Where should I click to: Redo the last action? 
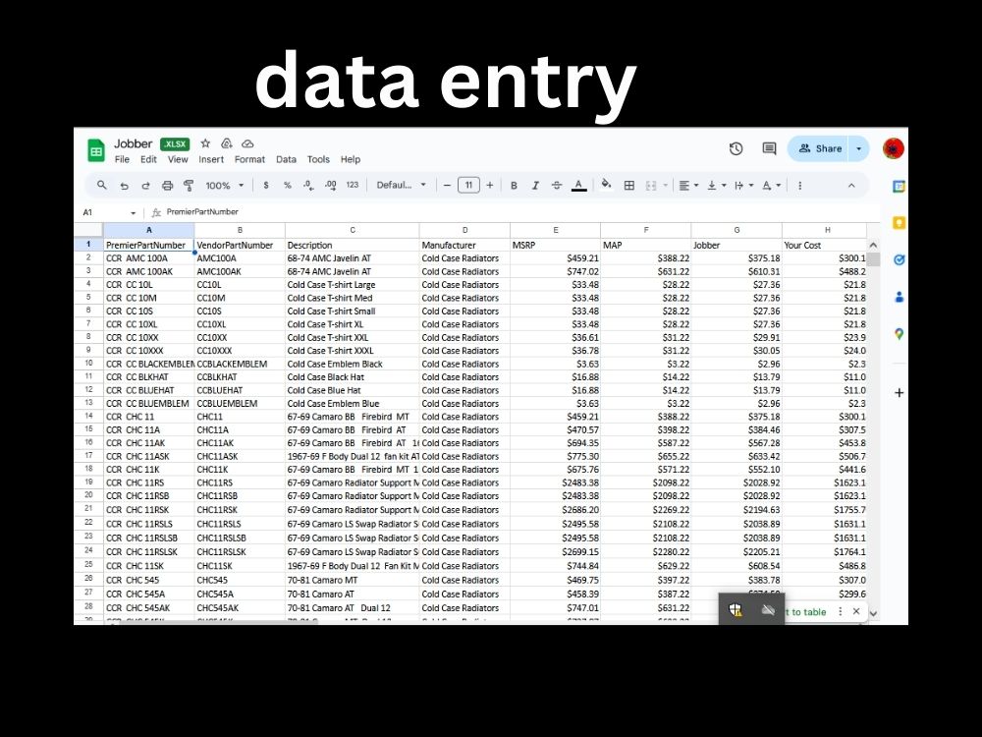145,186
